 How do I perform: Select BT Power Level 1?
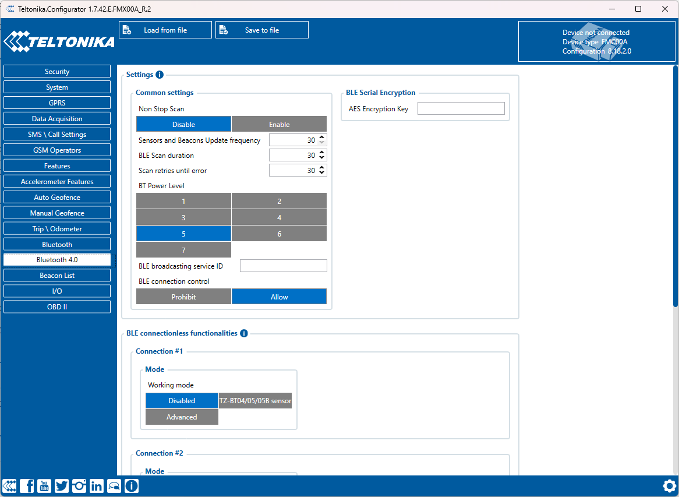[183, 201]
